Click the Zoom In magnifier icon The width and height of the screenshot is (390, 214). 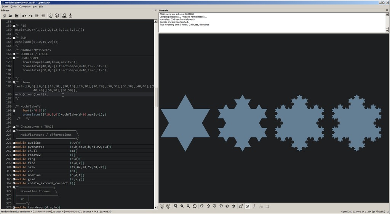182,206
